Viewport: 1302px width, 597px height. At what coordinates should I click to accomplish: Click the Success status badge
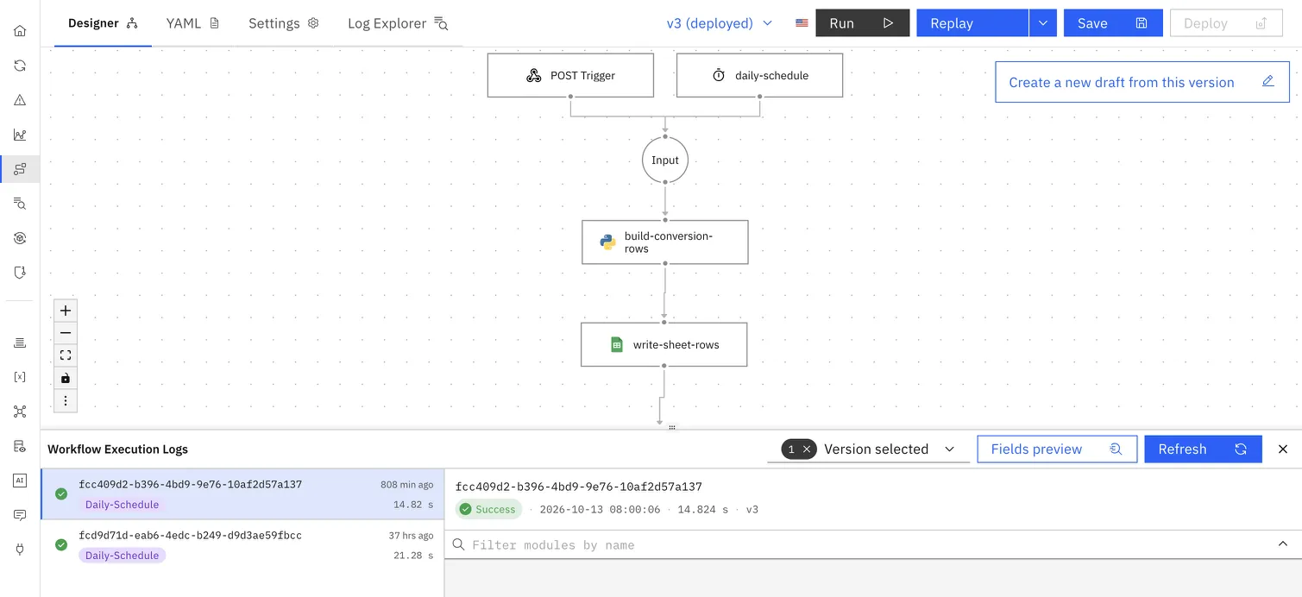click(488, 509)
